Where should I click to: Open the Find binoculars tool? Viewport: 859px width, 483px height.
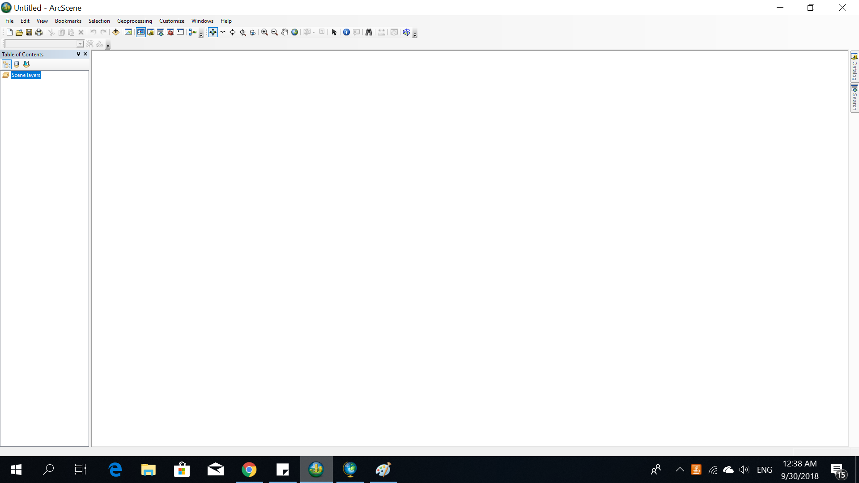(x=369, y=32)
